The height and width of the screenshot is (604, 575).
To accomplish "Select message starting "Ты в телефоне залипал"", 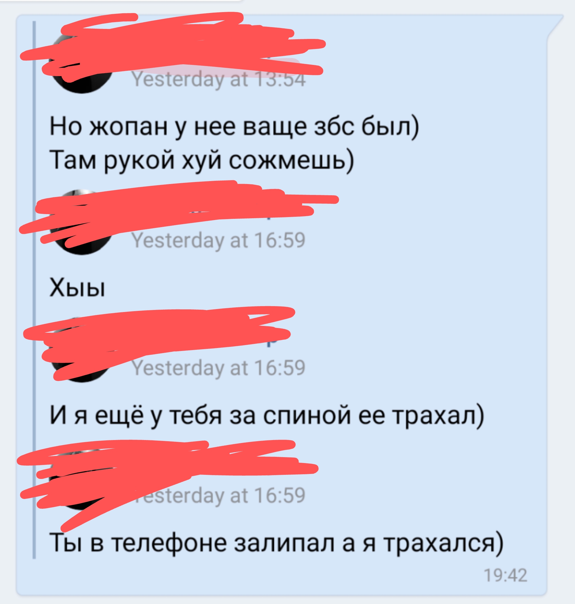I will coord(276,543).
